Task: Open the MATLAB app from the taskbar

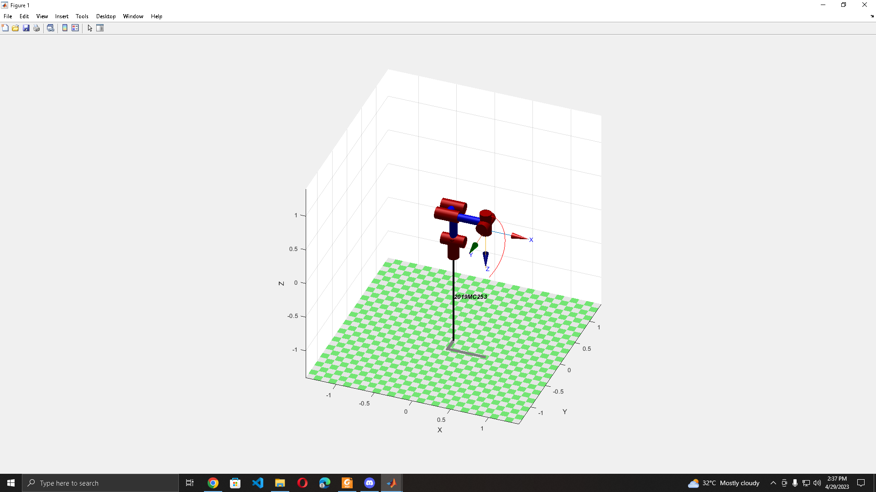Action: click(391, 483)
